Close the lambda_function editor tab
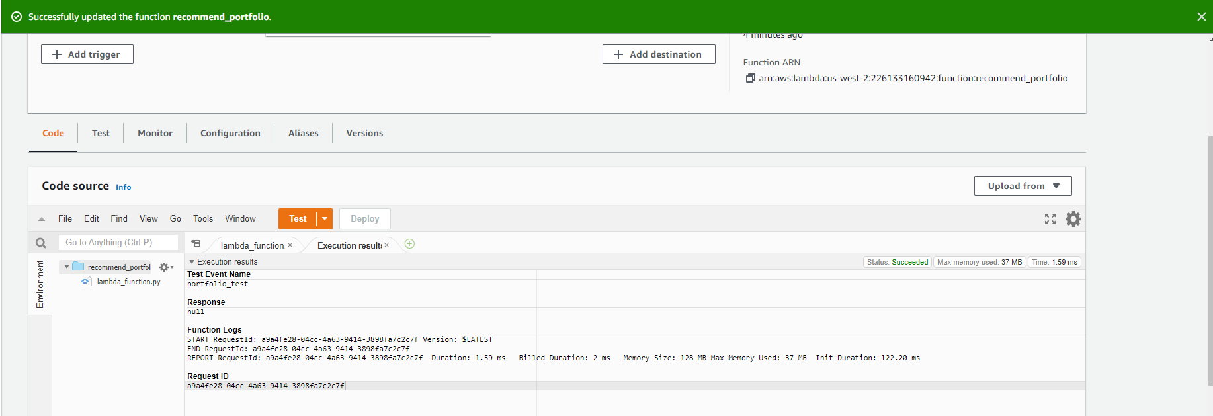The image size is (1213, 416). 290,245
